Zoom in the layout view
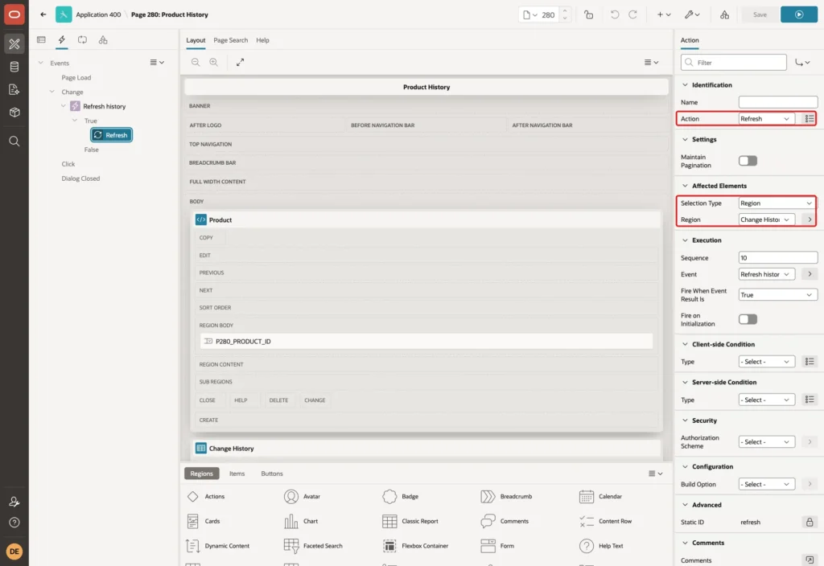This screenshot has width=824, height=566. point(214,62)
